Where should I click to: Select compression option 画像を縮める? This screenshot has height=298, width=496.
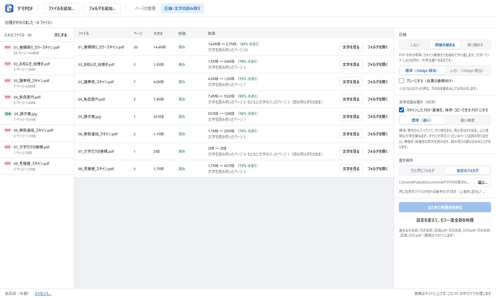445,45
